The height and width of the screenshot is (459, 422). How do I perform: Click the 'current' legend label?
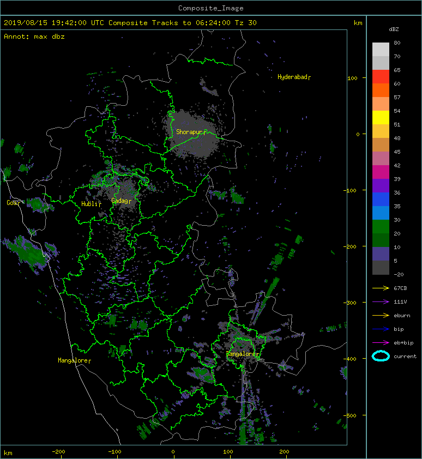(x=405, y=357)
